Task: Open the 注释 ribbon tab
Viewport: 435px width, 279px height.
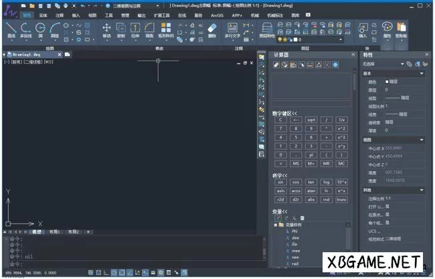Action: (x=60, y=14)
